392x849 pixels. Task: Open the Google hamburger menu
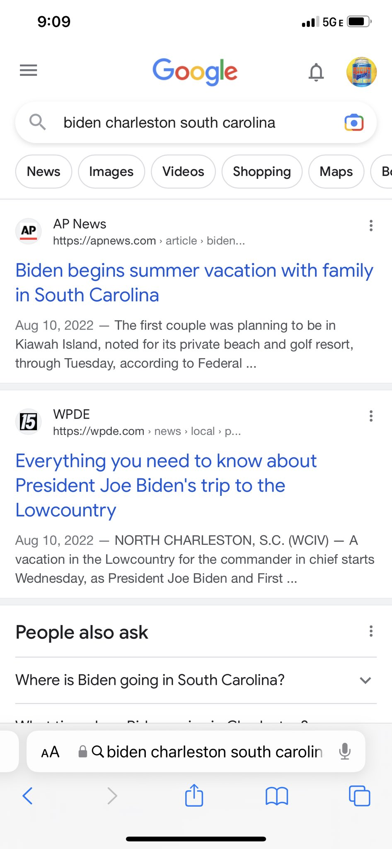tap(28, 70)
